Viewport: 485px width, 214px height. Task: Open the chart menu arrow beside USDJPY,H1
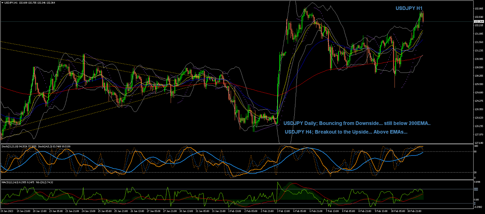point(2,3)
